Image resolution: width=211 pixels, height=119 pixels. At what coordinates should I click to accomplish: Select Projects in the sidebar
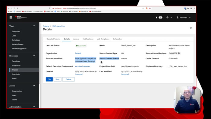pos(24,70)
